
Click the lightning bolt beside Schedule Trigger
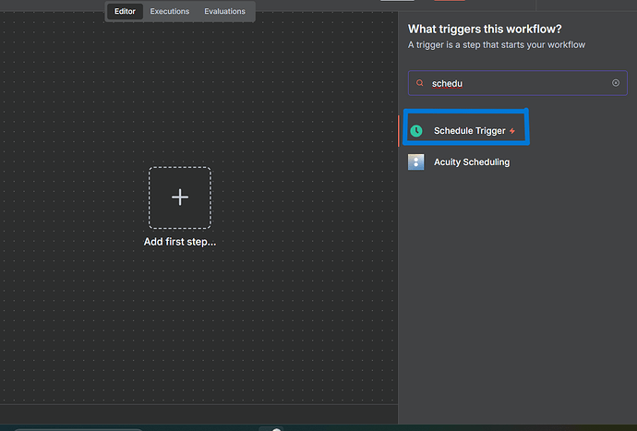[x=512, y=131]
